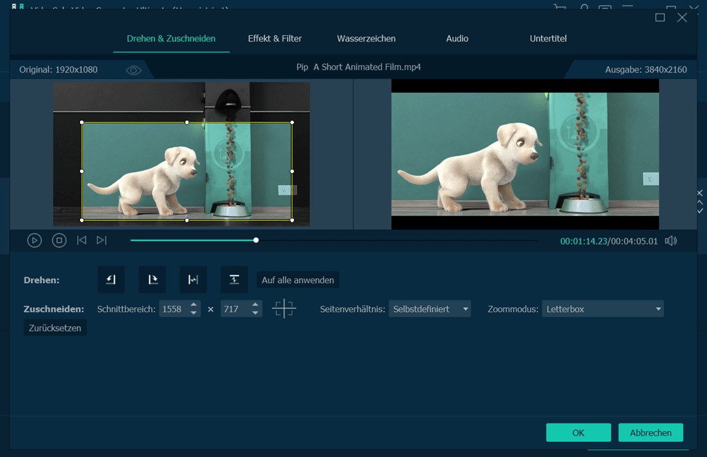Jump to the previous frame
707x457 pixels.
point(81,240)
